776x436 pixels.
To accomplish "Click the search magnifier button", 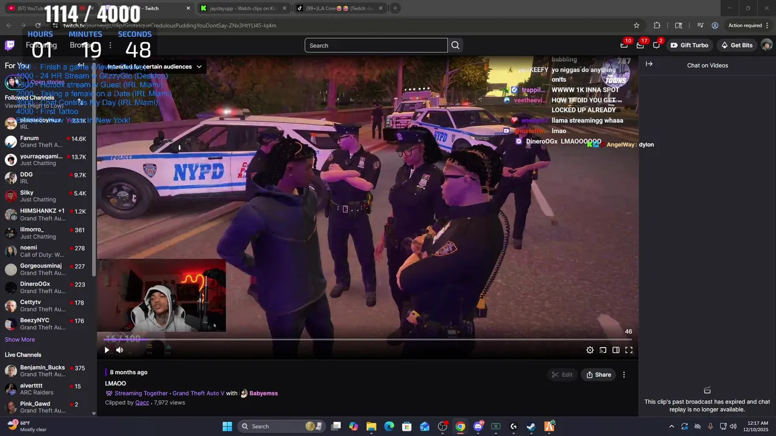I will (455, 45).
